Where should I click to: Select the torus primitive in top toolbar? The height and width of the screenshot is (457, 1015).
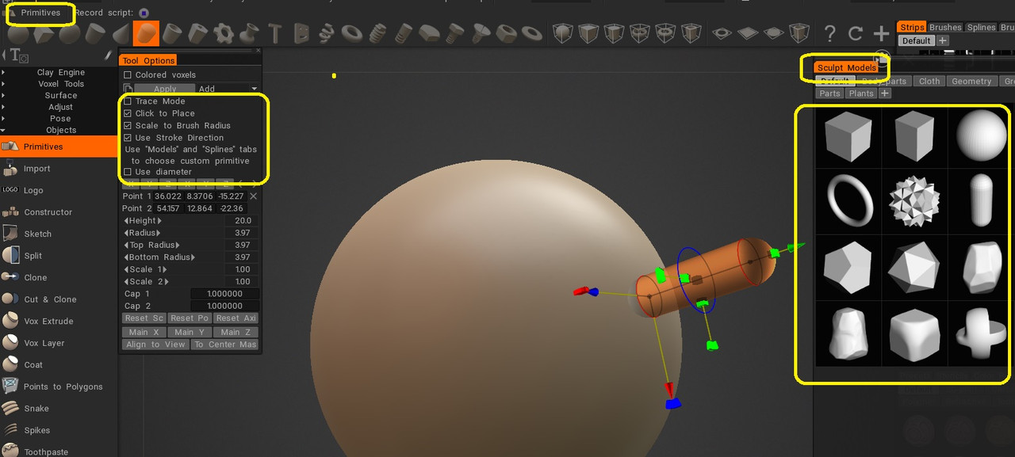[x=352, y=34]
